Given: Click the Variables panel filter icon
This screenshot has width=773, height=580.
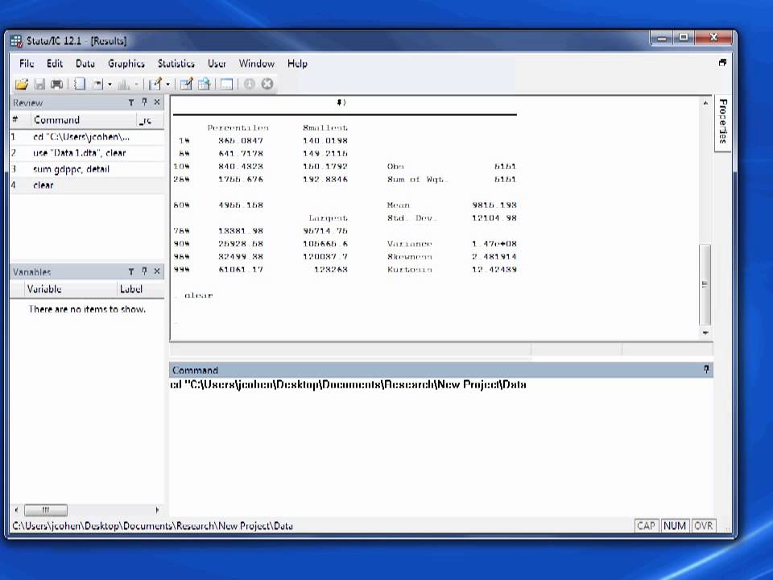Looking at the screenshot, I should [131, 271].
